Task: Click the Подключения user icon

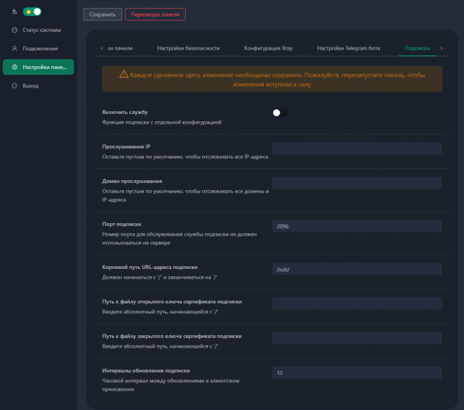Action: pos(15,48)
